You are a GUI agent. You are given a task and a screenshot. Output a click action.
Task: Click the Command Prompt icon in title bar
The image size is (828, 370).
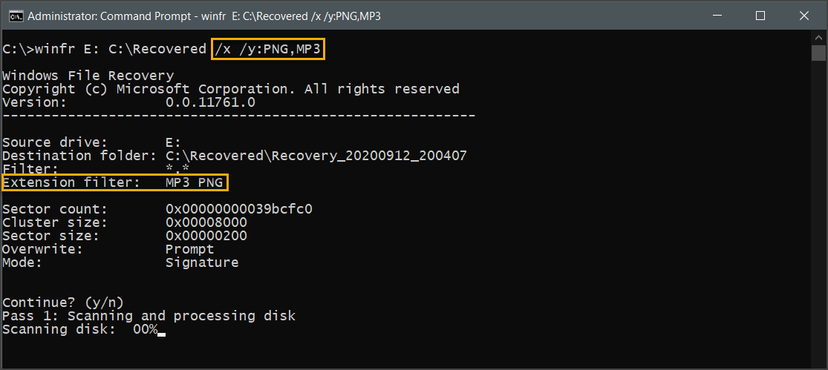[x=16, y=16]
